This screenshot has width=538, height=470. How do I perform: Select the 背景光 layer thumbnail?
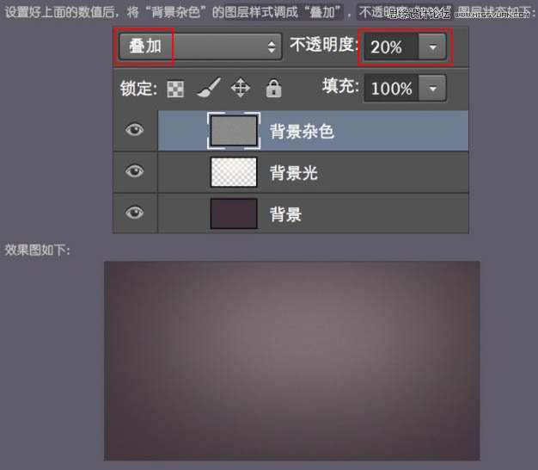coord(234,172)
